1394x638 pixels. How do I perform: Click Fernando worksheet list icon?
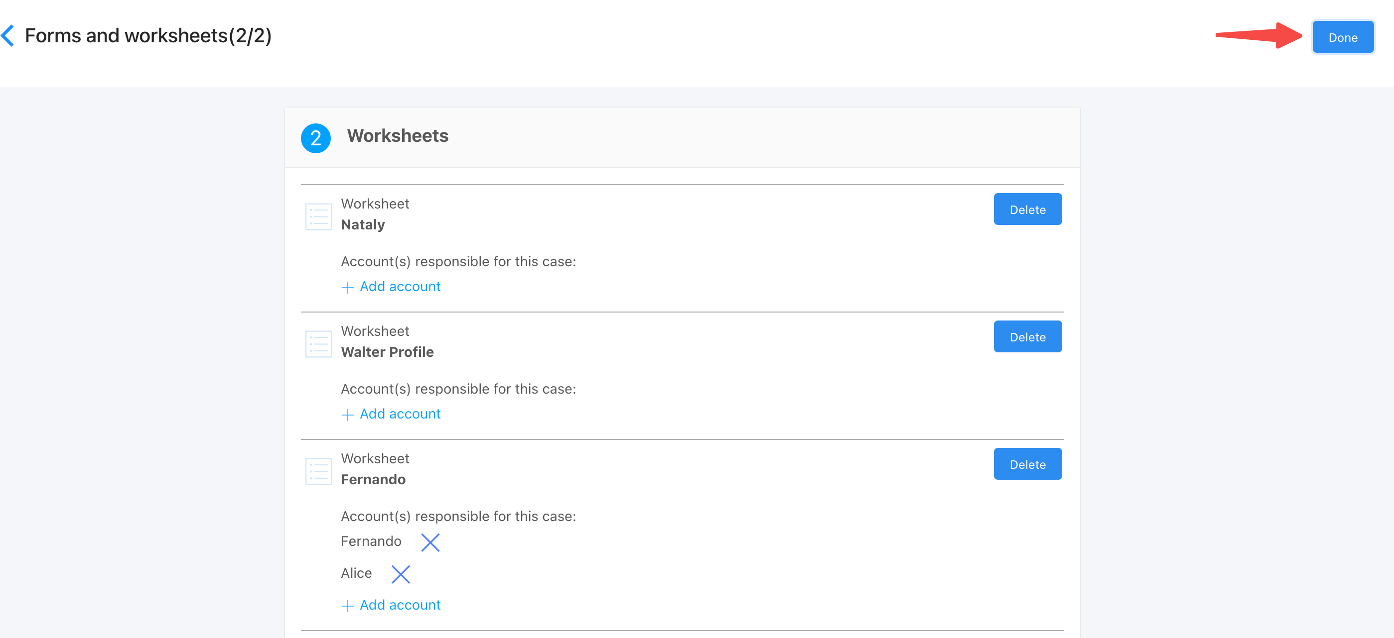[318, 471]
